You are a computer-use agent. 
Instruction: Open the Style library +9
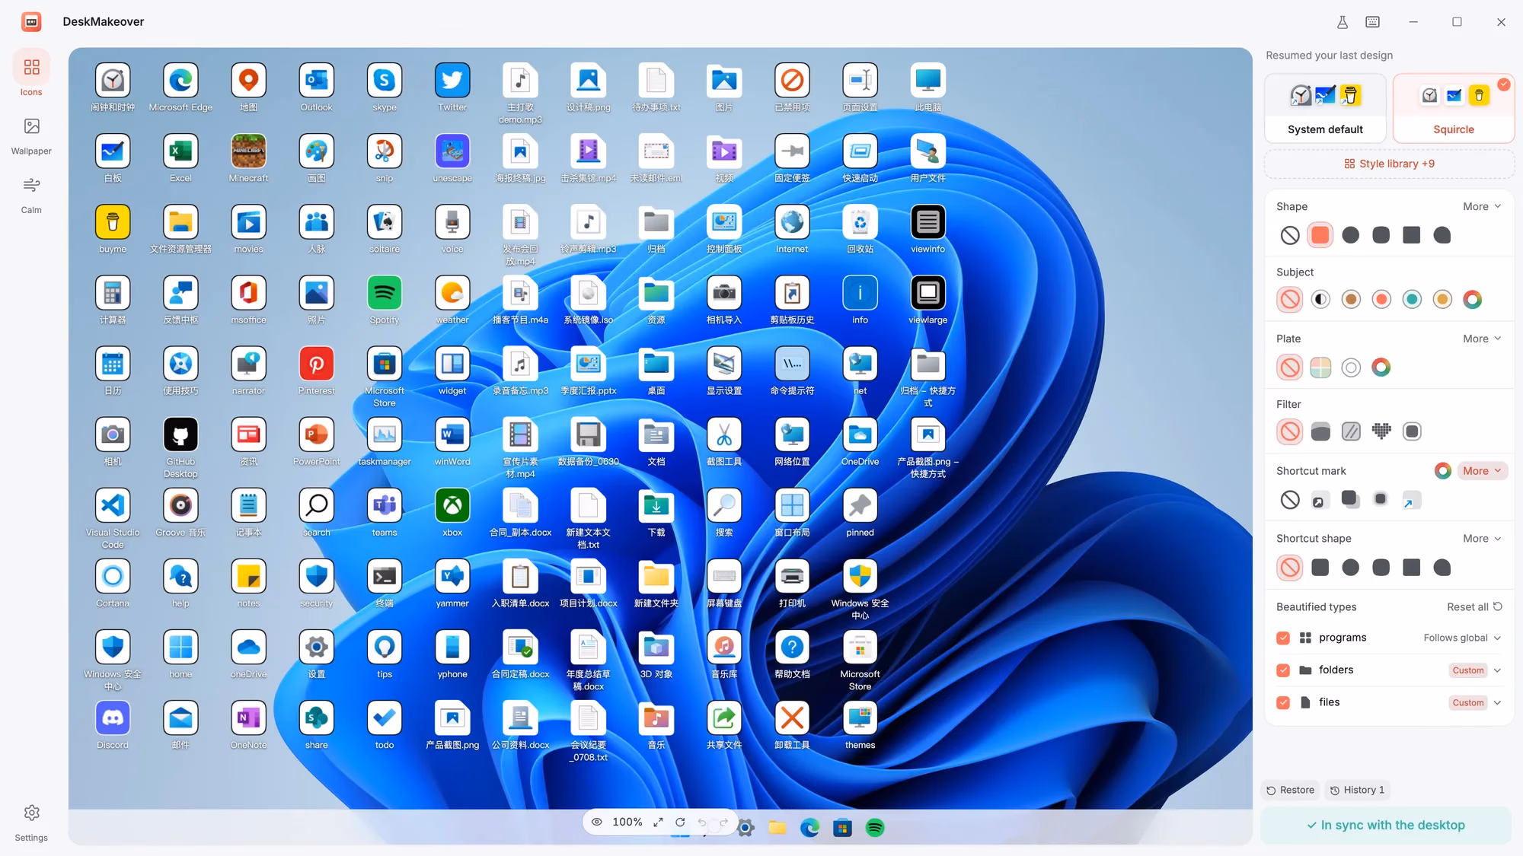pos(1389,164)
